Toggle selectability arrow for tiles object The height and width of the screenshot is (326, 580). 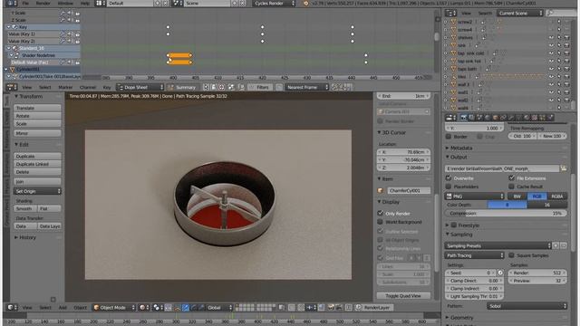[x=559, y=76]
